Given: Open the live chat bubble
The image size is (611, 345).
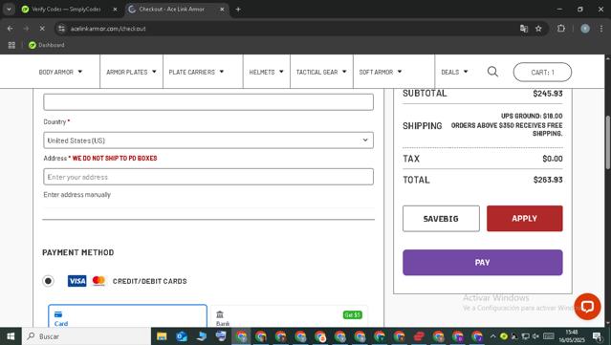Looking at the screenshot, I should coord(587,307).
